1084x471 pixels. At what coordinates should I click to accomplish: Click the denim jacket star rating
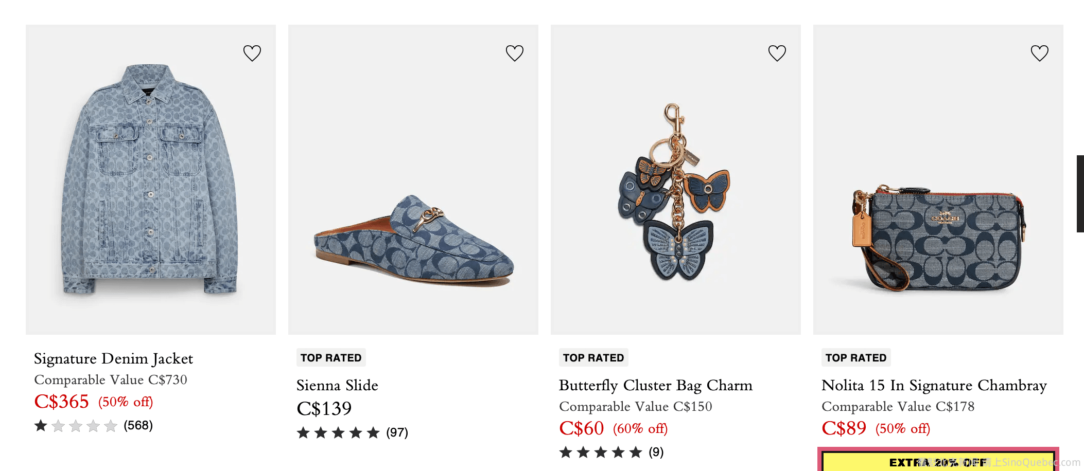pos(76,426)
